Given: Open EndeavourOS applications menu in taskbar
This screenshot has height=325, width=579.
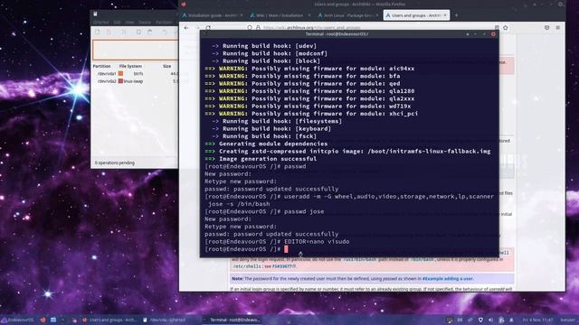Looking at the screenshot, I should pos(17,320).
